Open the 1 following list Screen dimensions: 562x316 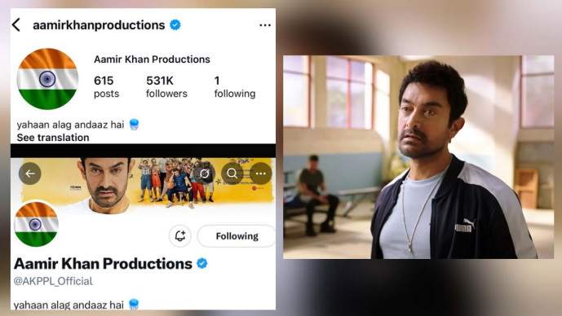[235, 86]
